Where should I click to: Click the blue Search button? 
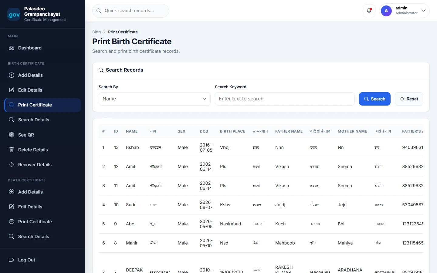(375, 99)
